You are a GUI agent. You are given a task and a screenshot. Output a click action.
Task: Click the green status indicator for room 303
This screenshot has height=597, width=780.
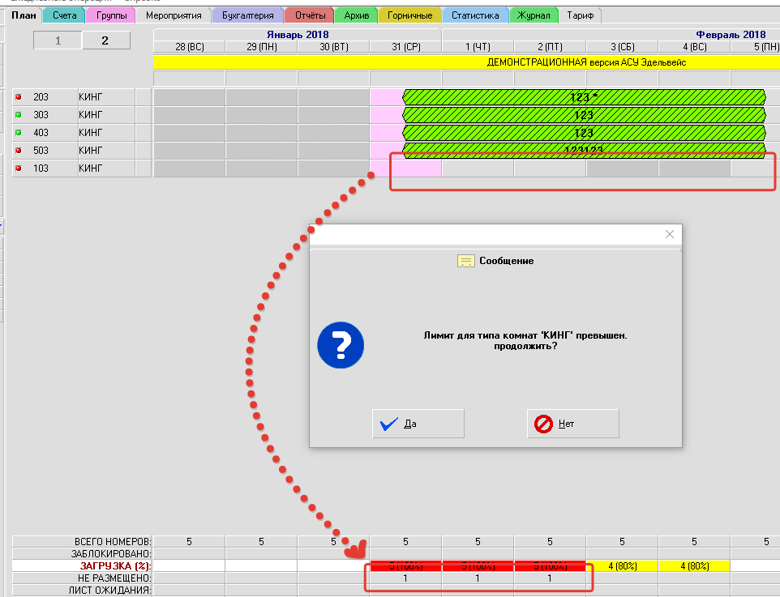pos(19,115)
